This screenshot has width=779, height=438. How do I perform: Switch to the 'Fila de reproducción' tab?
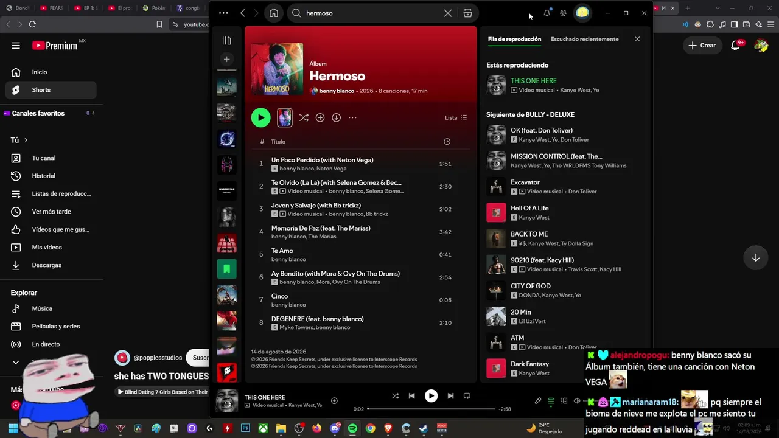514,39
